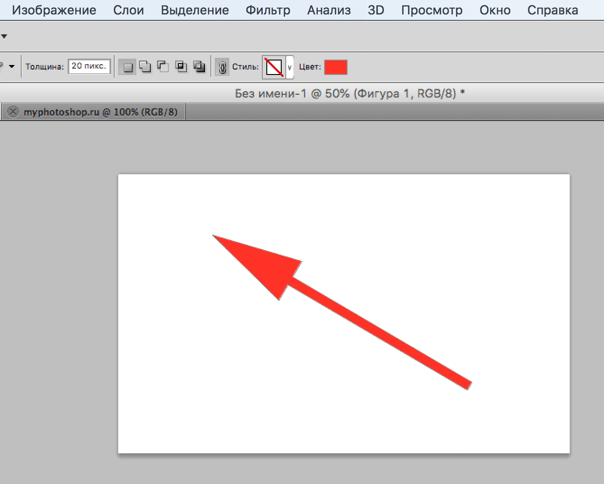Switch to the myphotoshop.ru @ 100% tab

pos(100,112)
